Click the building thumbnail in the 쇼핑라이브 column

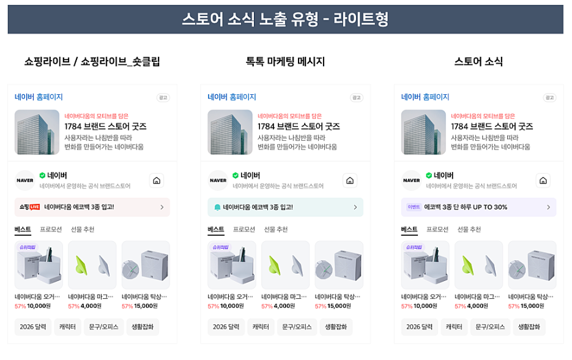[37, 132]
